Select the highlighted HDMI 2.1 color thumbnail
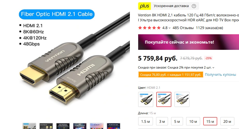The image size is (239, 129). click(164, 99)
